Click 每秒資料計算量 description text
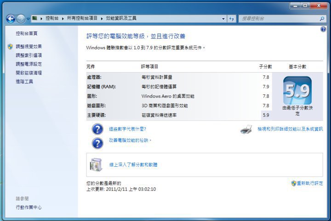The width and height of the screenshot is (331, 221). [157, 77]
